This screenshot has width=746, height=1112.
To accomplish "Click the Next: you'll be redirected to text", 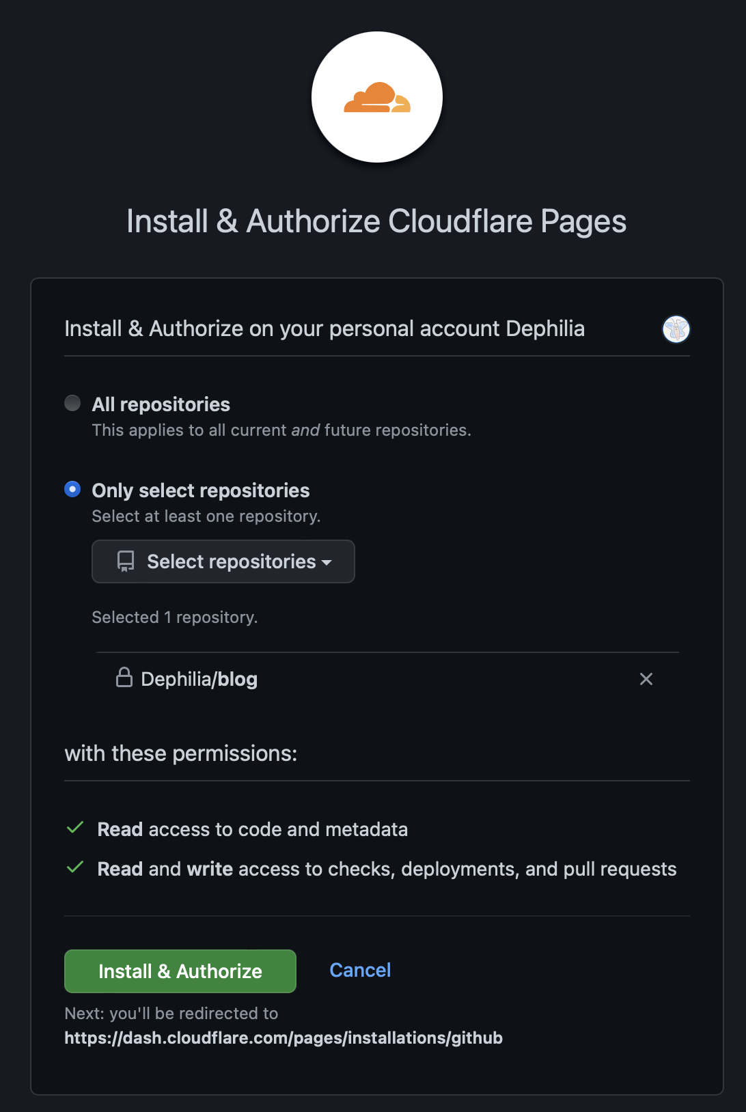I will (x=171, y=1014).
